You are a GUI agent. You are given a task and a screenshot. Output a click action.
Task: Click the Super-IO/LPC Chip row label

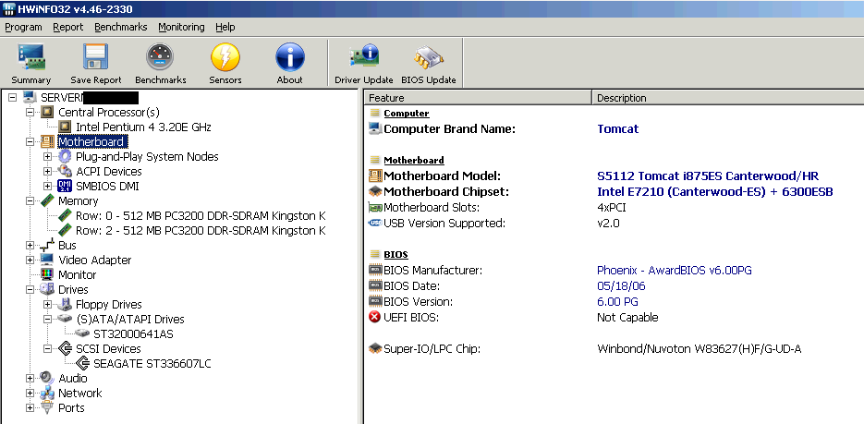(x=432, y=348)
